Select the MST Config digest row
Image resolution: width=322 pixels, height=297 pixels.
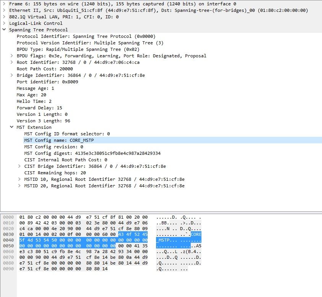tap(92, 153)
